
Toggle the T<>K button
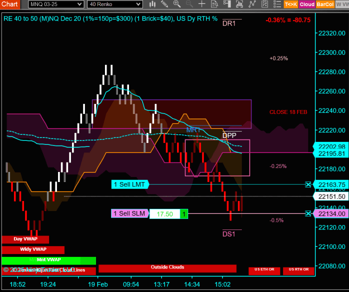291,4
